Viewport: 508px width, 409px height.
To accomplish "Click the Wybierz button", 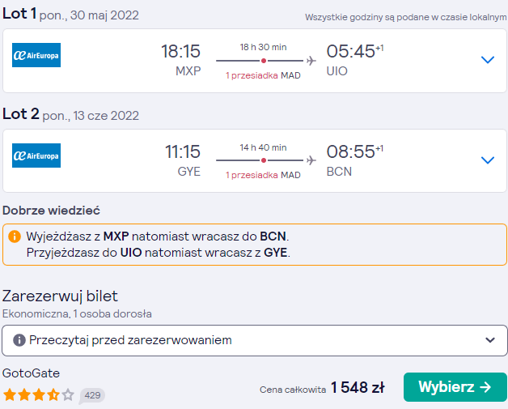I will pos(455,387).
